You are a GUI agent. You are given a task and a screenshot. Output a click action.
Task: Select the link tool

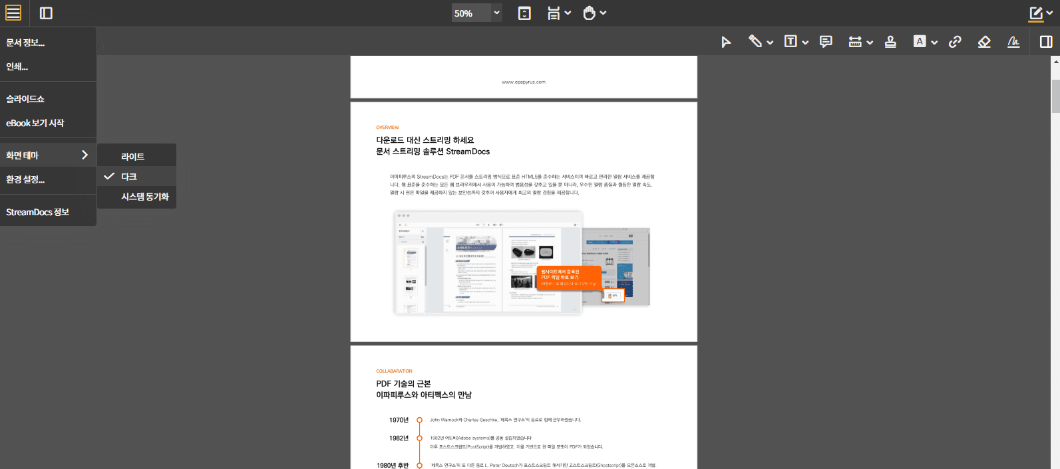(x=955, y=41)
